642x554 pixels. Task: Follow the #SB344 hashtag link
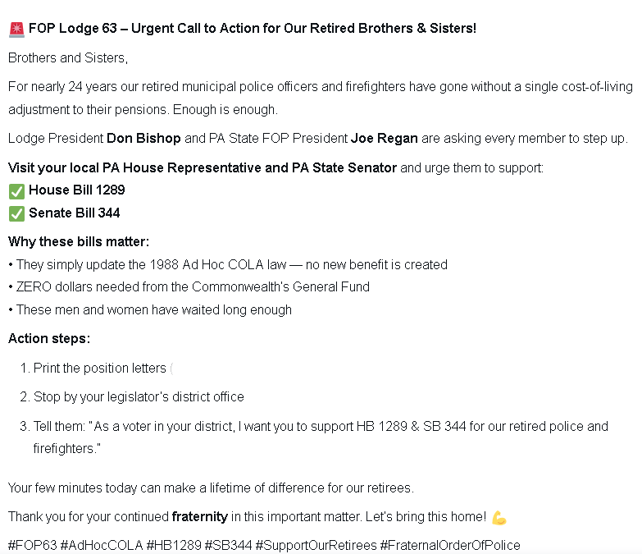[x=228, y=546]
